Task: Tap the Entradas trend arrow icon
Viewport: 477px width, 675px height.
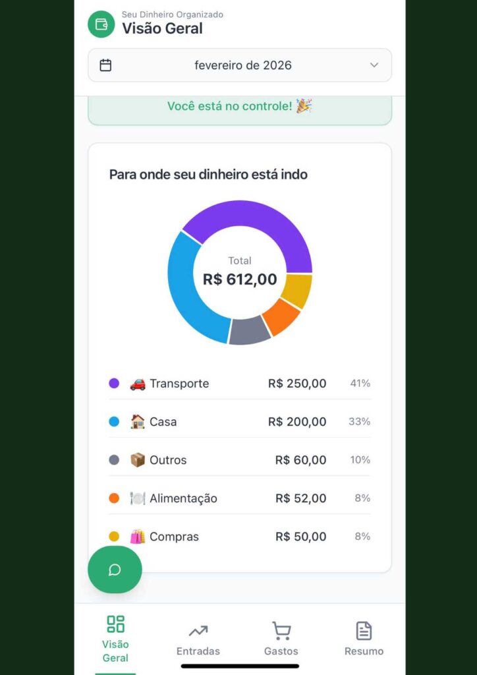Action: (x=198, y=631)
